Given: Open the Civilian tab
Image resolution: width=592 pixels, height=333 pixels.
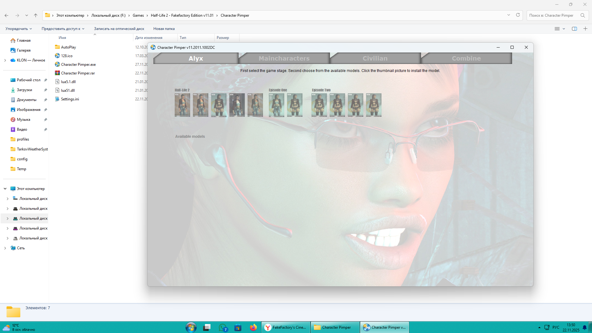Looking at the screenshot, I should click(375, 58).
